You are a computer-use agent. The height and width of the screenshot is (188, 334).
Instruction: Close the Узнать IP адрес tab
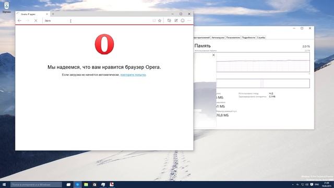click(x=47, y=14)
